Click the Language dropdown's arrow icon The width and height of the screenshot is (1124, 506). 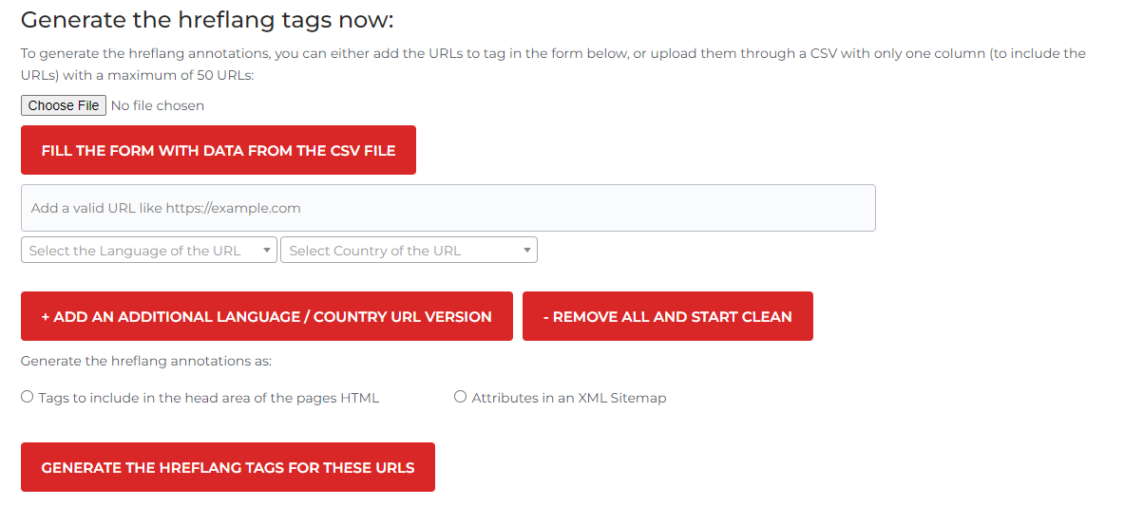coord(267,251)
